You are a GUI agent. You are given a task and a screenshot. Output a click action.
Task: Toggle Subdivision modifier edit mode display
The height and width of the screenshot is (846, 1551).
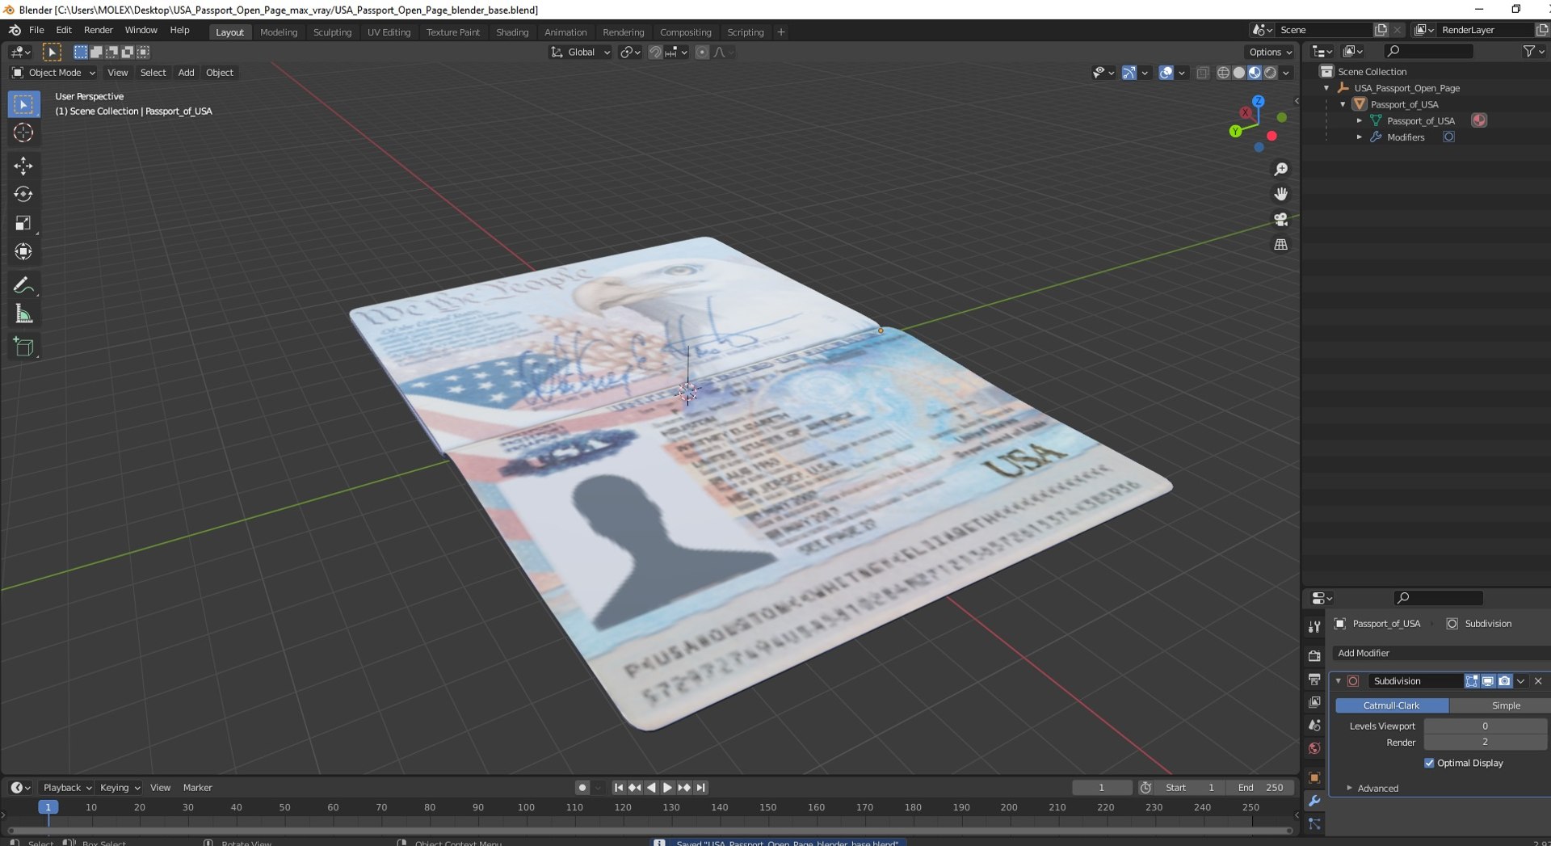coord(1472,681)
